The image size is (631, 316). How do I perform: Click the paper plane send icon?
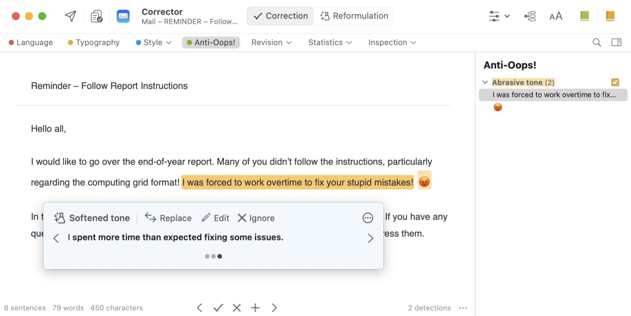(x=70, y=16)
